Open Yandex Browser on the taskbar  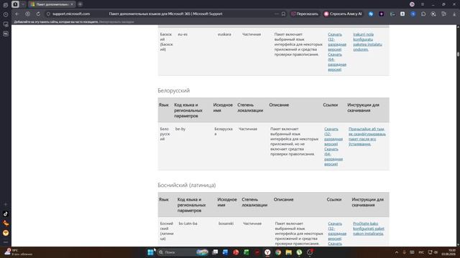point(267,252)
